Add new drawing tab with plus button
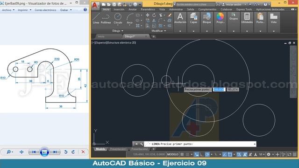Viewport: 299px width, 168px height. click(x=154, y=36)
